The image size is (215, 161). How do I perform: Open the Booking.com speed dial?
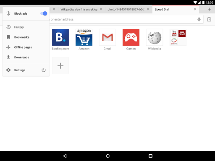coord(60,39)
